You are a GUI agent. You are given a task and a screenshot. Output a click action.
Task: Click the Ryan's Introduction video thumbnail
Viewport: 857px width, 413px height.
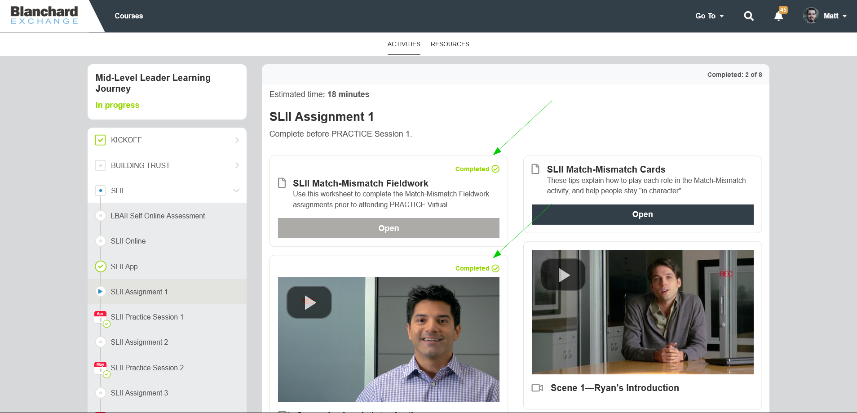(x=642, y=312)
